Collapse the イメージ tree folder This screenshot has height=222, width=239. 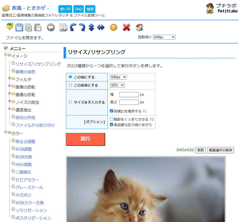6,55
